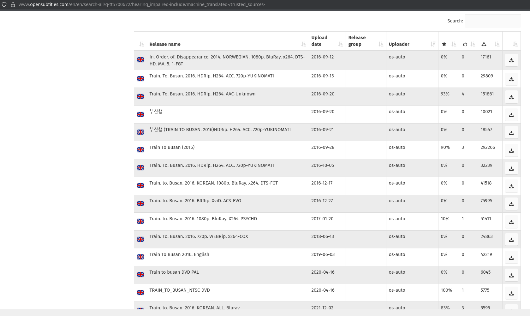Sort table by Release name
Screen dimensions: 530x316
[x=228, y=41]
